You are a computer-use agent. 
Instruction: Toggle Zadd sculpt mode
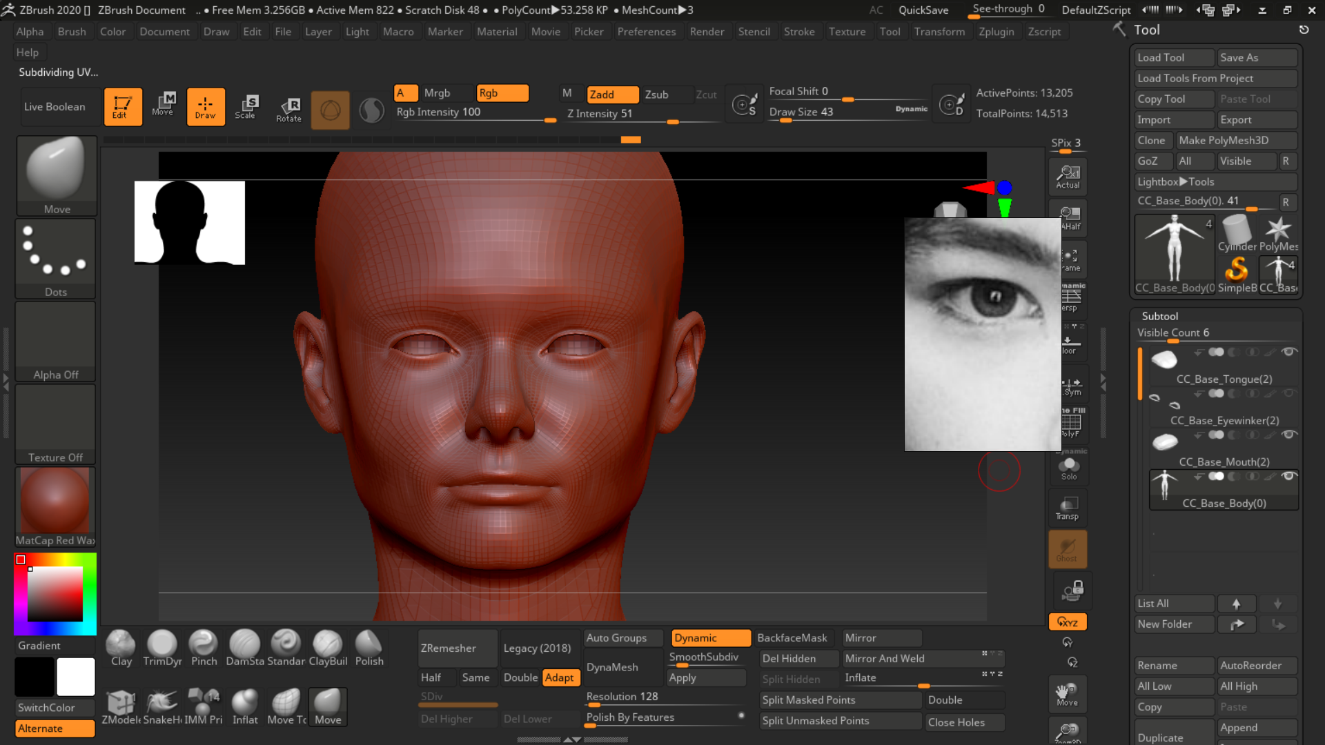613,95
